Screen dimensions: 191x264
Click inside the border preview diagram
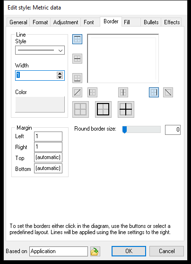click(123, 58)
